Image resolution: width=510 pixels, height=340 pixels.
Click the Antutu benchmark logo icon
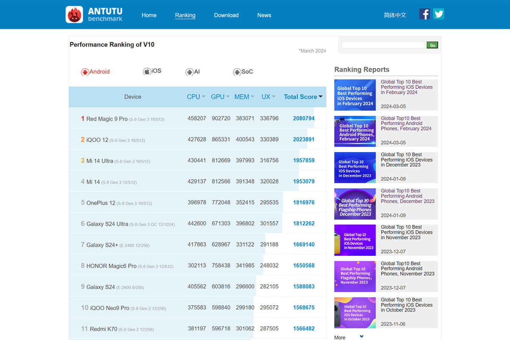pyautogui.click(x=74, y=14)
